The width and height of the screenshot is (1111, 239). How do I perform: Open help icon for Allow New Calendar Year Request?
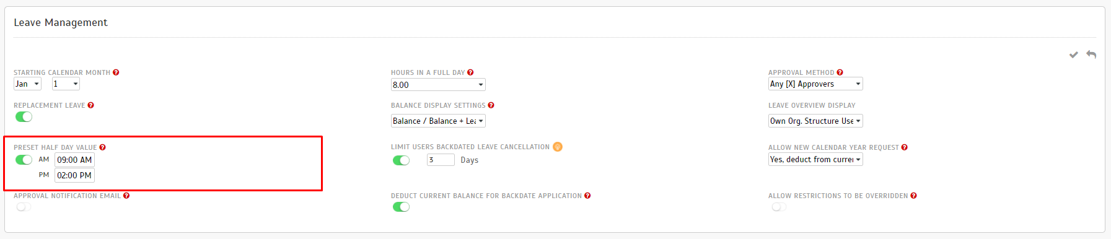coord(904,147)
